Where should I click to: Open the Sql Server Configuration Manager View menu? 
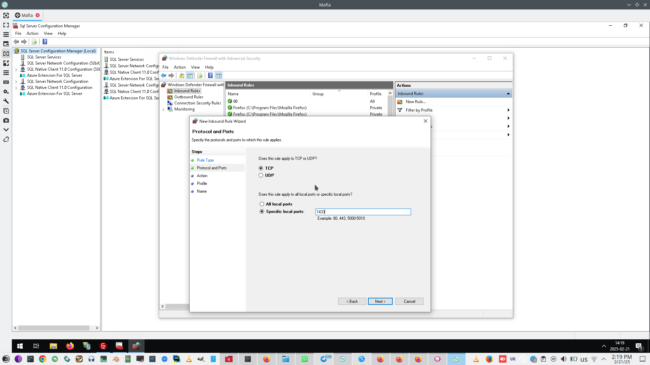[48, 33]
